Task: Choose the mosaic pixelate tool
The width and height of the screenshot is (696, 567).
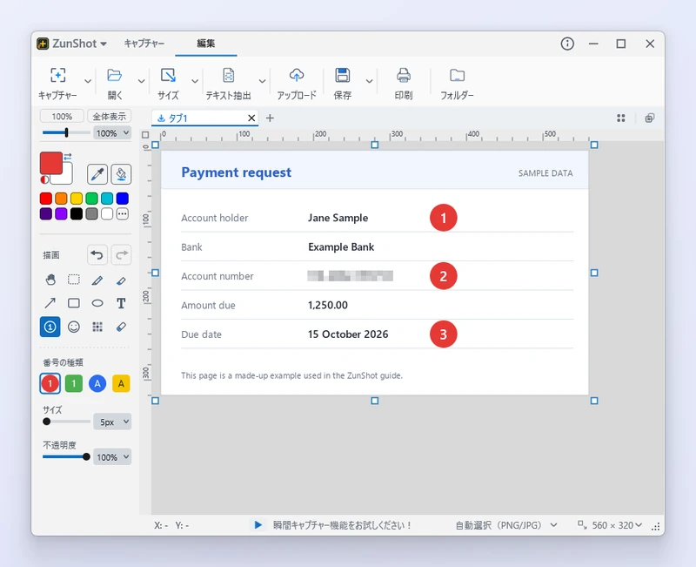Action: tap(97, 327)
